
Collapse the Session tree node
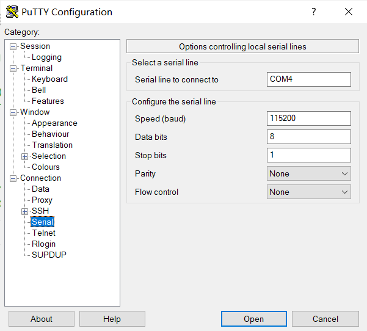click(13, 46)
